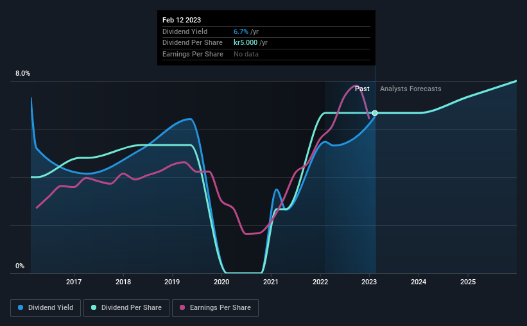Viewport: 527px width, 326px height.
Task: Click the kr5.000 dividend per share value
Action: click(245, 43)
